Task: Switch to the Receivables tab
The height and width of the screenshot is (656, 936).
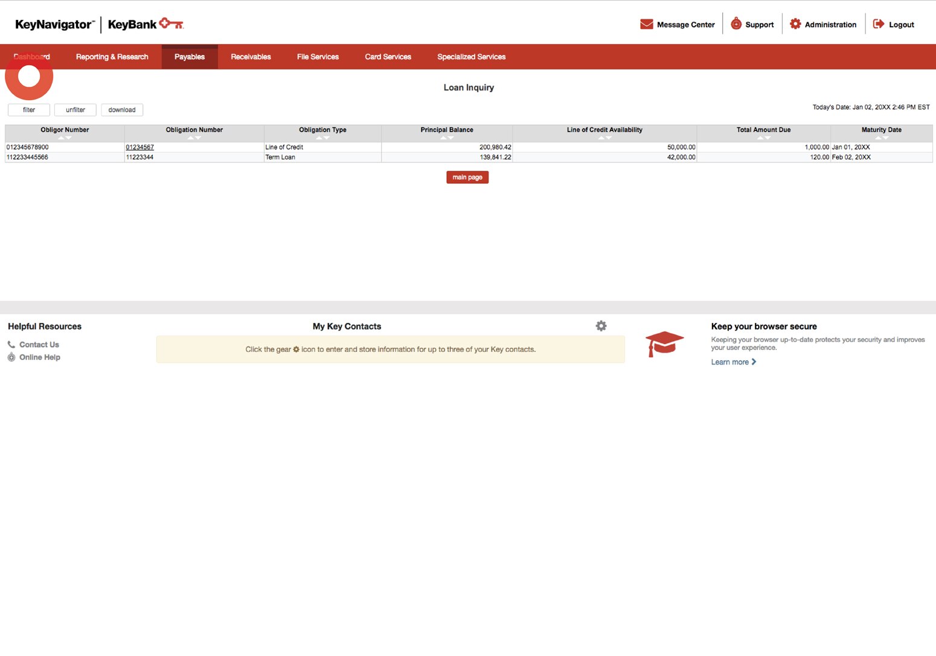Action: [251, 56]
